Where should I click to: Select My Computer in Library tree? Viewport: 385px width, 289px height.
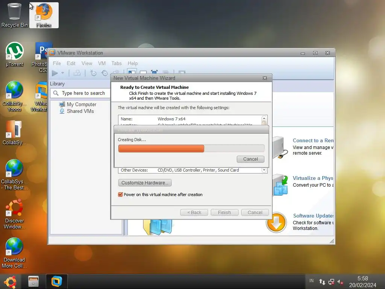tap(82, 105)
